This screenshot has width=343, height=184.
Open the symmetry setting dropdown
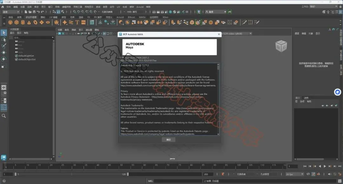[136, 12]
